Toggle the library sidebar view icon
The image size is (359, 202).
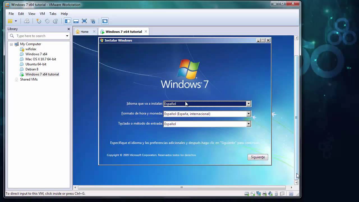click(x=68, y=21)
